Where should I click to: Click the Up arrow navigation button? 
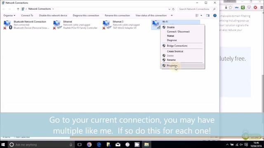pyautogui.click(x=18, y=9)
